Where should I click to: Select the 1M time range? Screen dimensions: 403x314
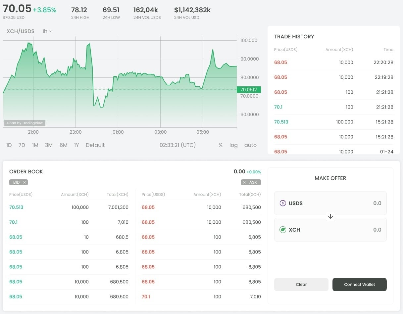pyautogui.click(x=35, y=145)
